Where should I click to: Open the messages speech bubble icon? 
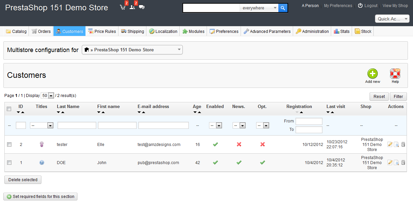pos(142,7)
